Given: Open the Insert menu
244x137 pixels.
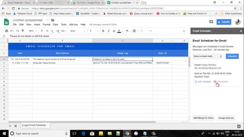Looking at the screenshot, I should [x=37, y=24].
